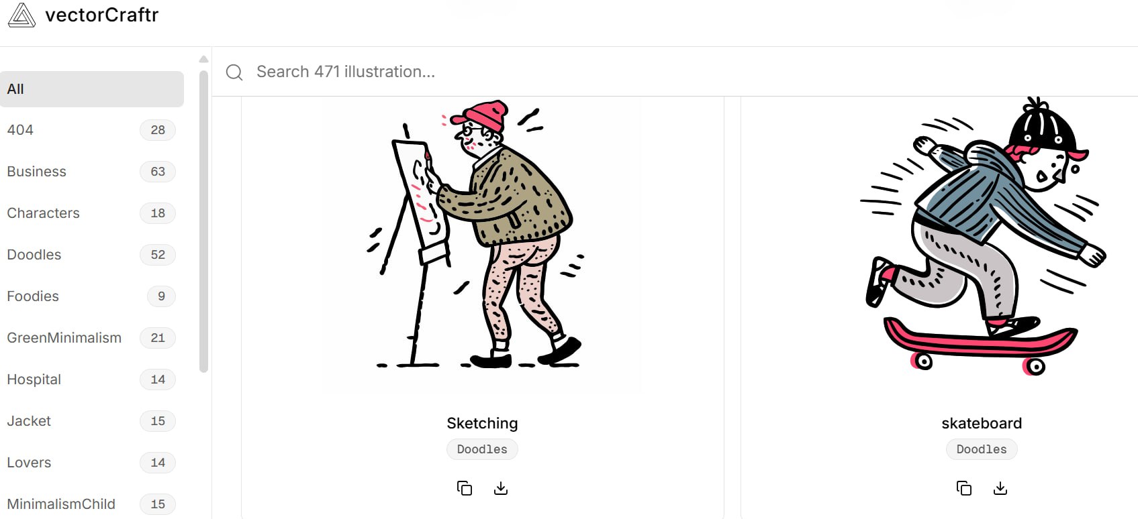The width and height of the screenshot is (1138, 519).
Task: Click the Doodles tag under Sketching
Action: (482, 449)
